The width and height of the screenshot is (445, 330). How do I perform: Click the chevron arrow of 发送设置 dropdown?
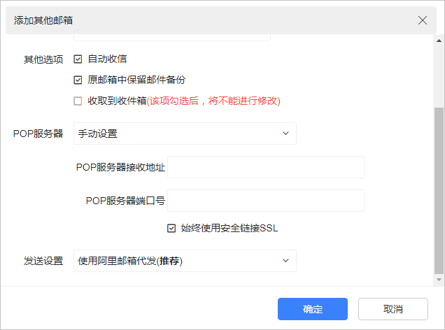coord(285,261)
